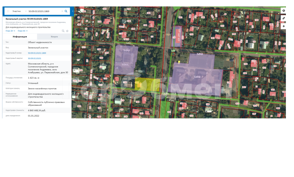Image resolution: width=294 pixels, height=177 pixels.
Task: Click map parcel label '1421'
Action: (x=101, y=67)
